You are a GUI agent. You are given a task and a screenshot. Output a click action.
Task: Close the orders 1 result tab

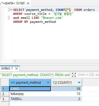[16, 68]
